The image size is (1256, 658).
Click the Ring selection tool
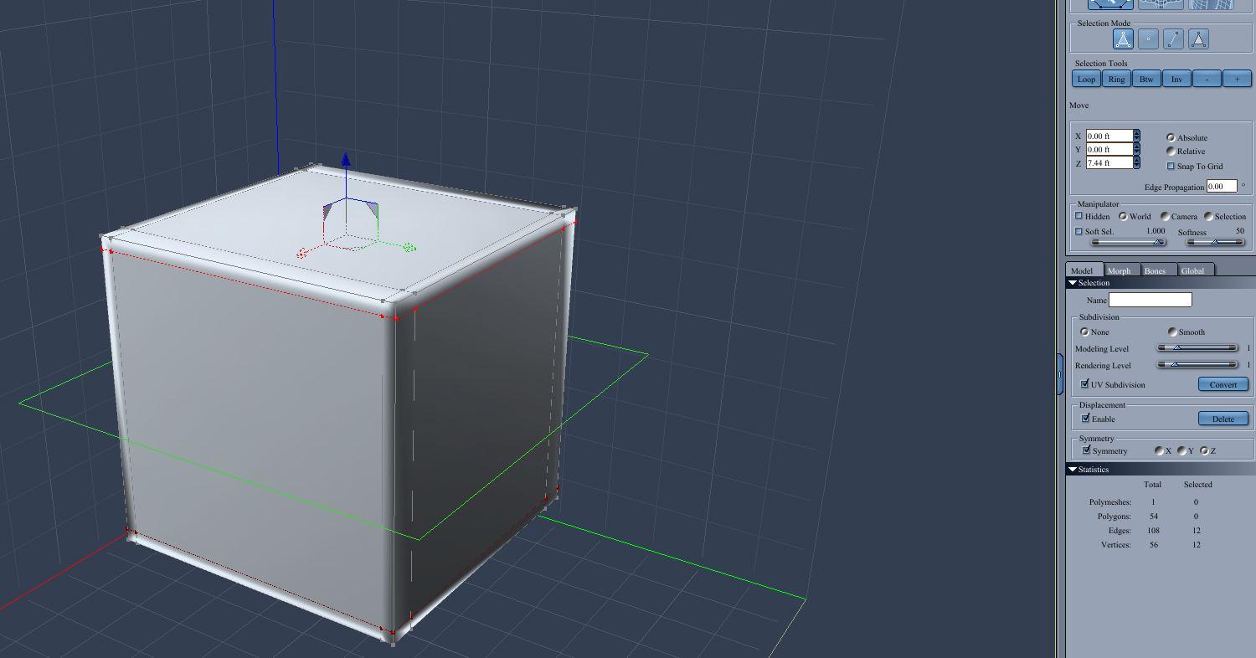coord(1116,80)
